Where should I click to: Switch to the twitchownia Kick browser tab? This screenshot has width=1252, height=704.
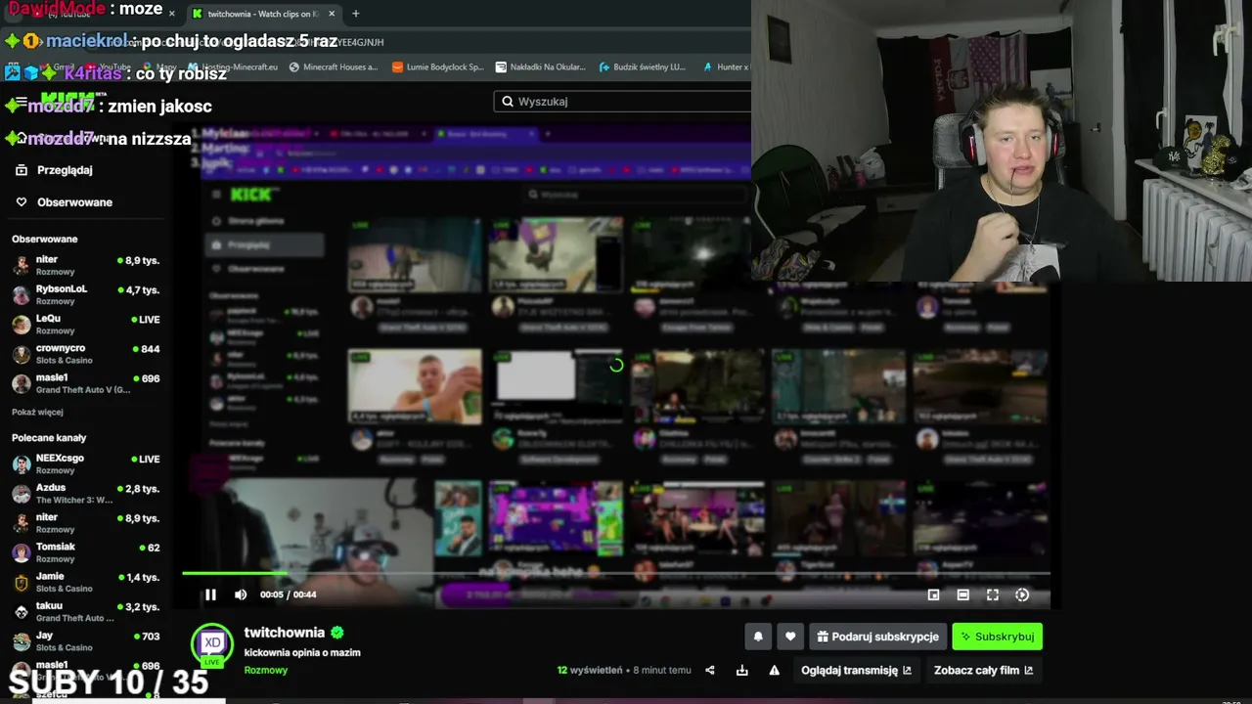click(263, 14)
